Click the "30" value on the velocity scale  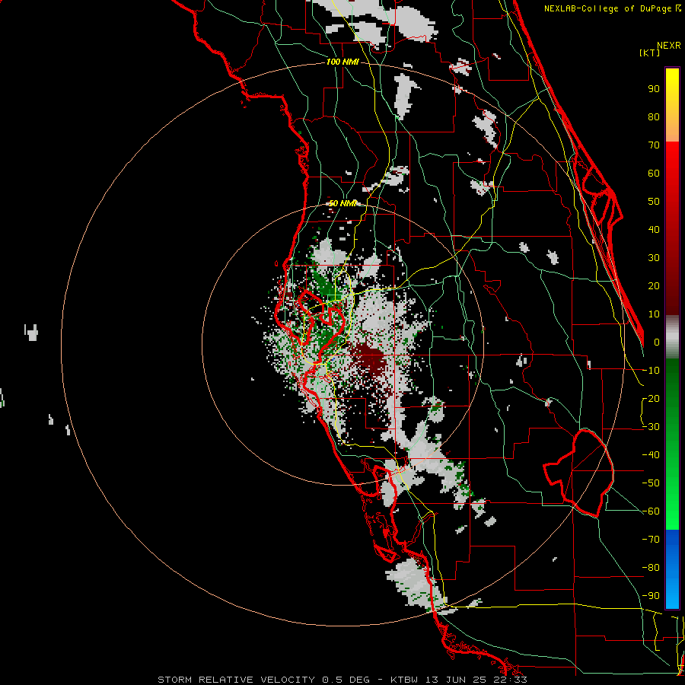tap(654, 258)
